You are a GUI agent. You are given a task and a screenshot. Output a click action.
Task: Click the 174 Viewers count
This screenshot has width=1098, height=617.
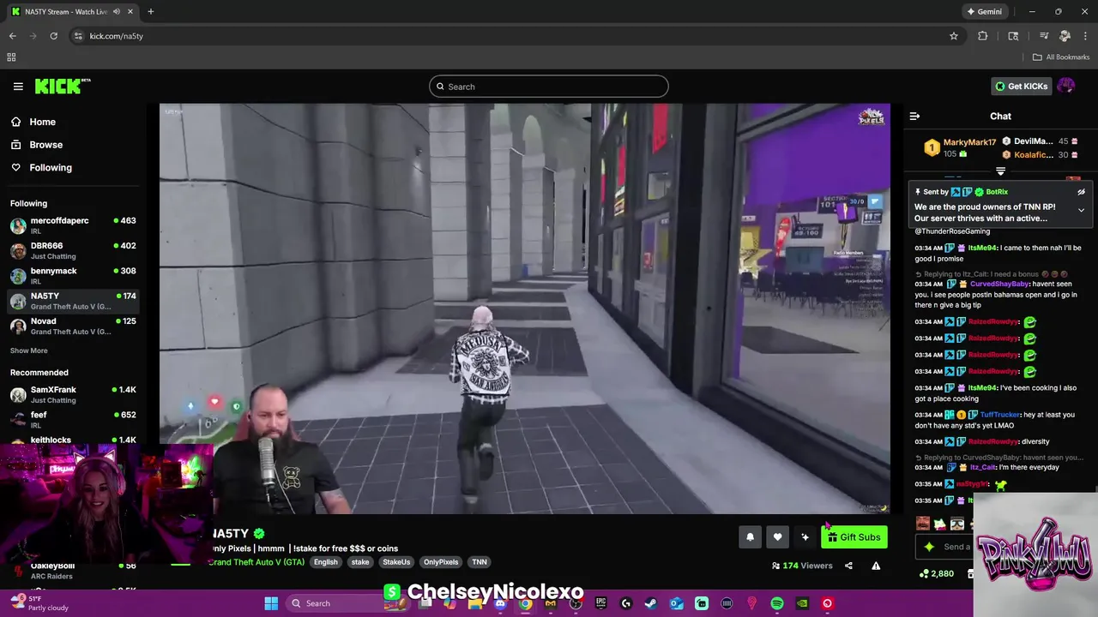coord(802,566)
